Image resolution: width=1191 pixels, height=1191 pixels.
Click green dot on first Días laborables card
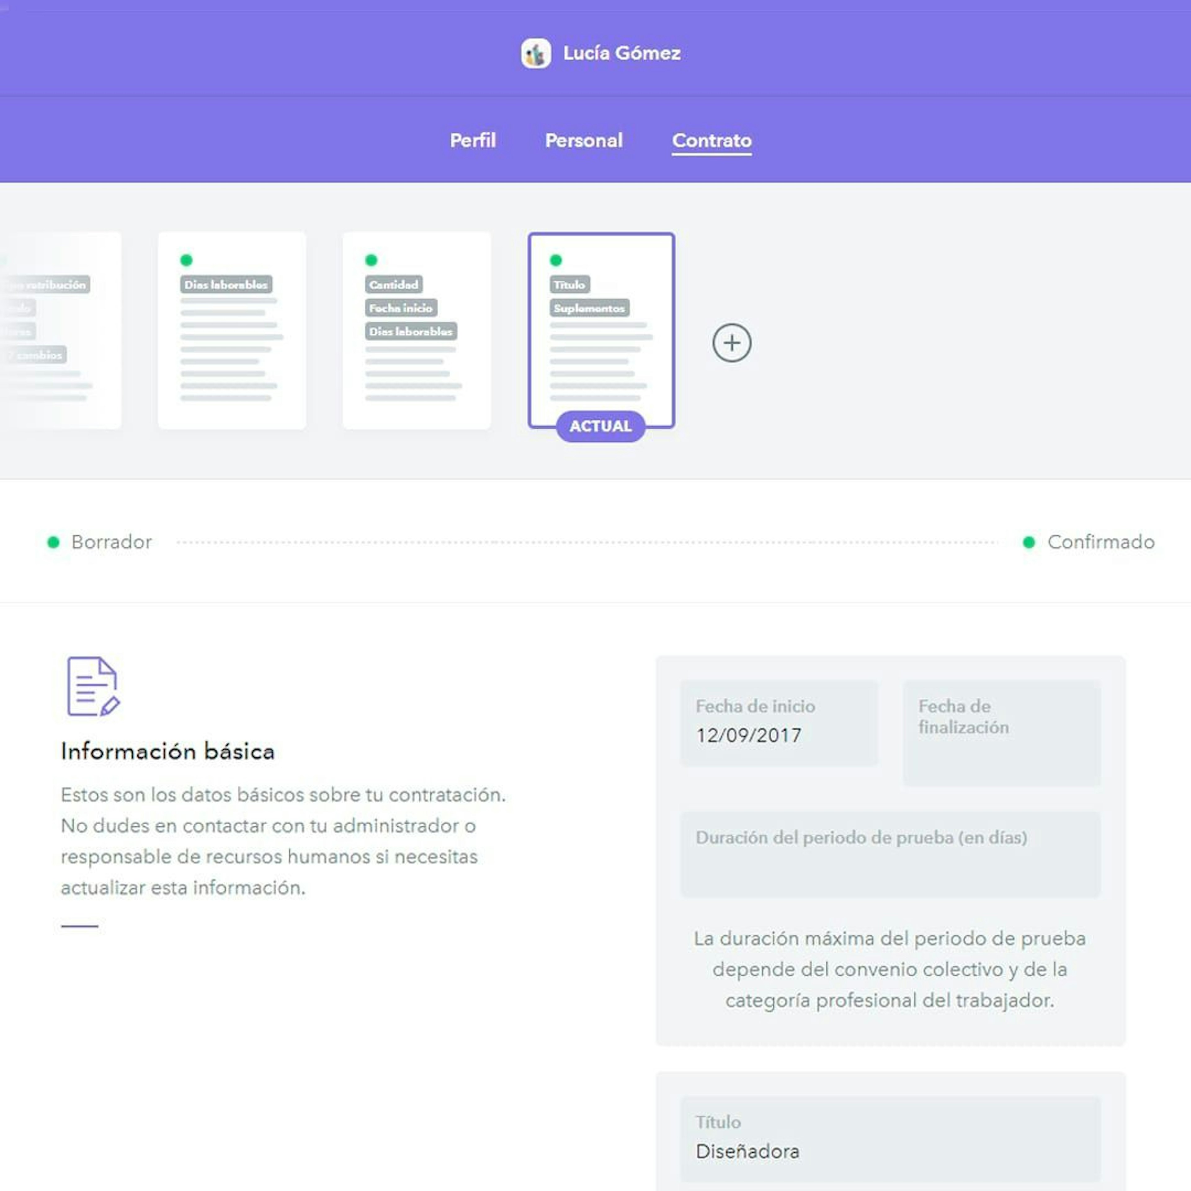click(x=186, y=260)
